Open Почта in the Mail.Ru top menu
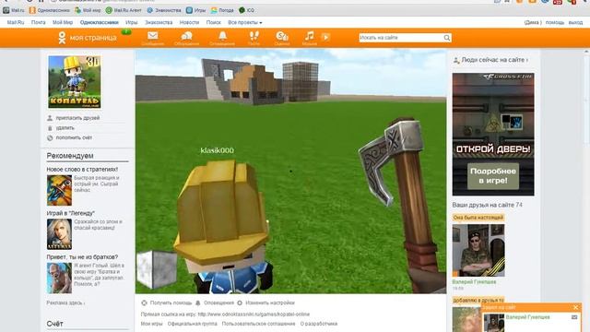Viewport: 590px width, 332px height. pos(39,22)
